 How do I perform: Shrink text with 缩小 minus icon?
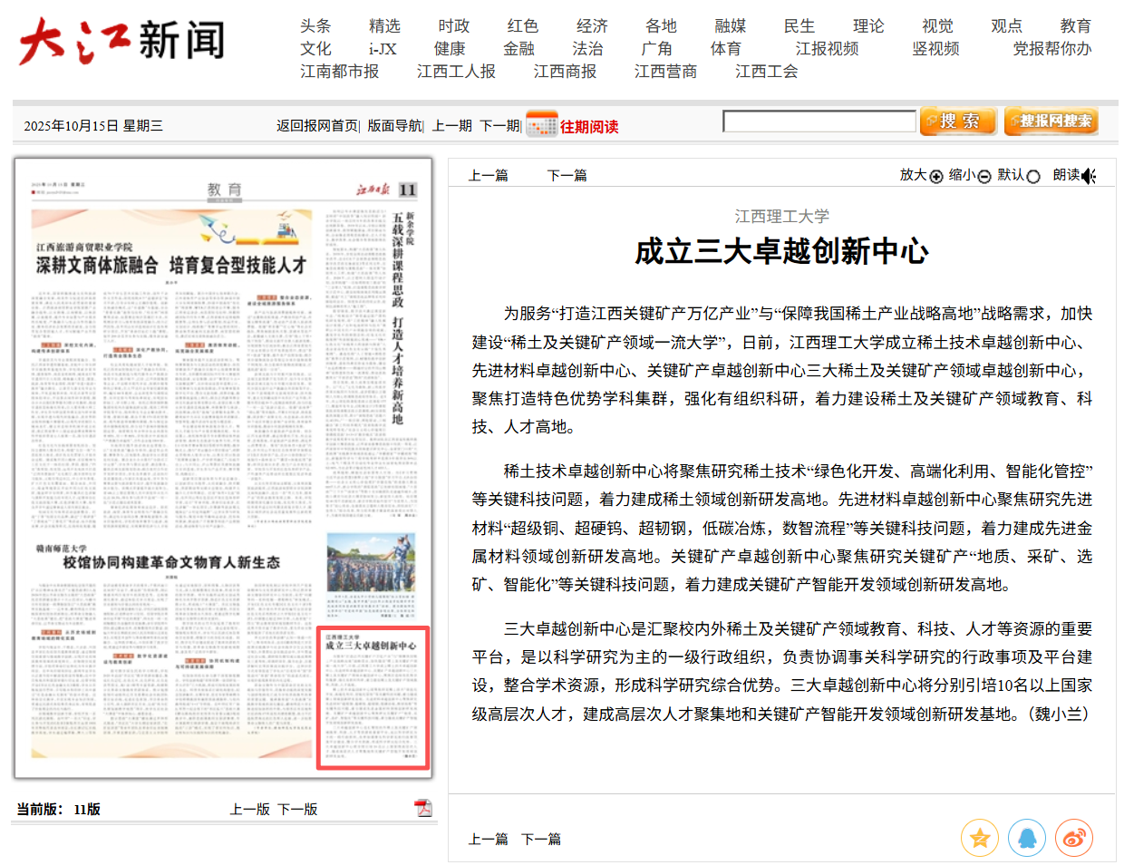[984, 176]
